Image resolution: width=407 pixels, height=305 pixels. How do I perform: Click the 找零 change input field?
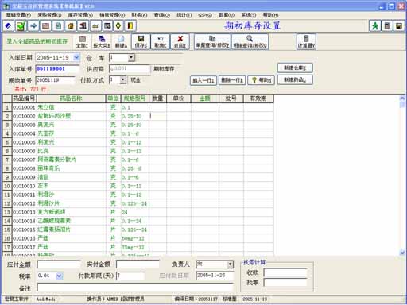click(x=285, y=283)
